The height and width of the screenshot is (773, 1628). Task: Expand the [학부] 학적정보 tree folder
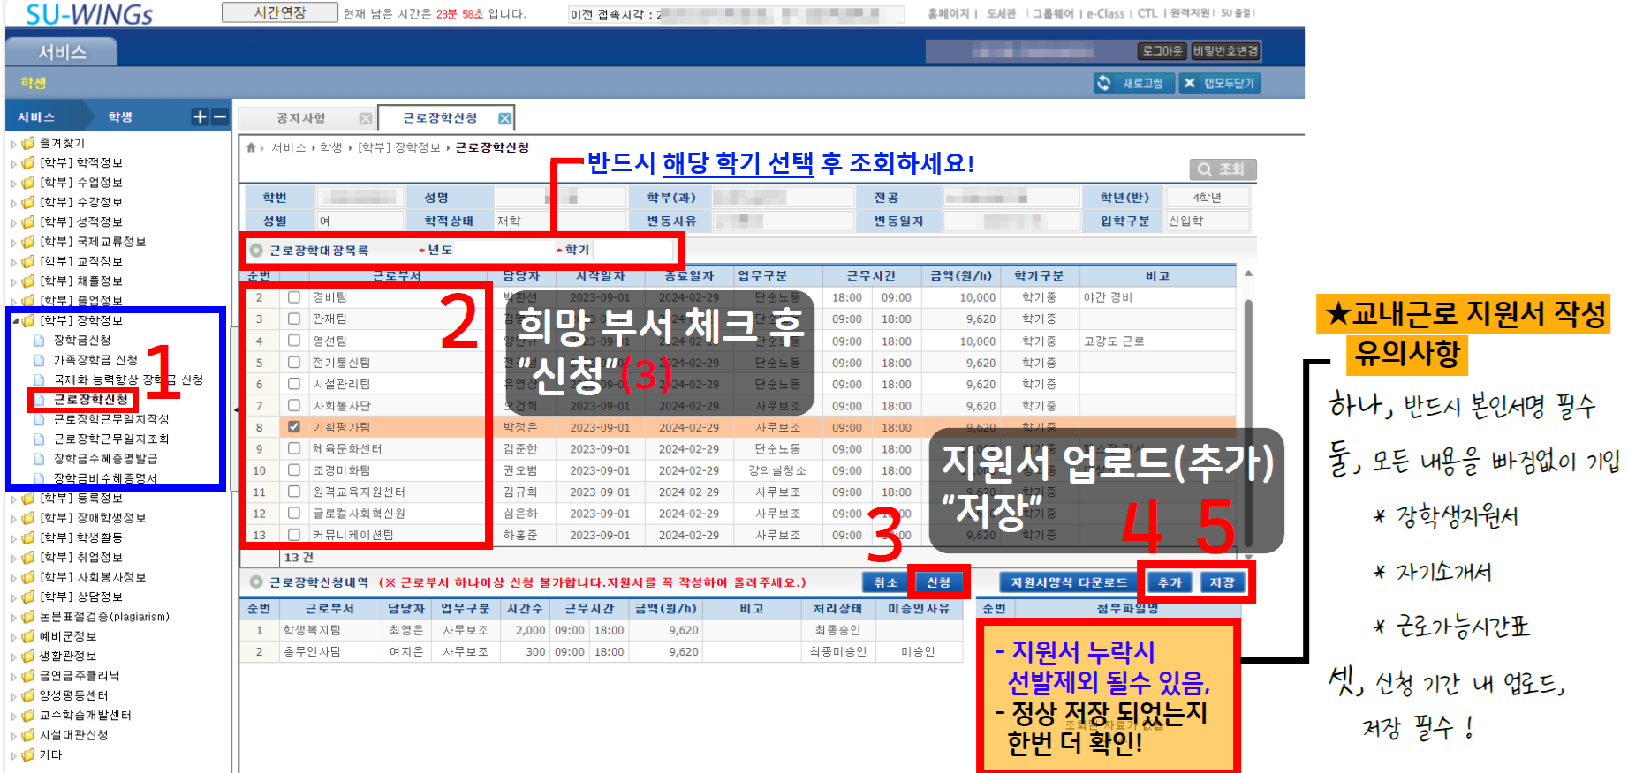(14, 163)
